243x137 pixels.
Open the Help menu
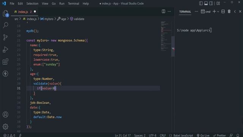pyautogui.click(x=86, y=3)
